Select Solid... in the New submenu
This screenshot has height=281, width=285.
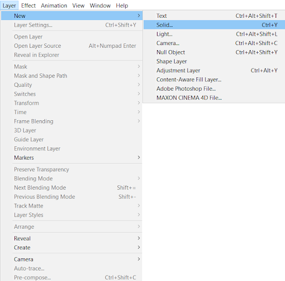click(214, 25)
